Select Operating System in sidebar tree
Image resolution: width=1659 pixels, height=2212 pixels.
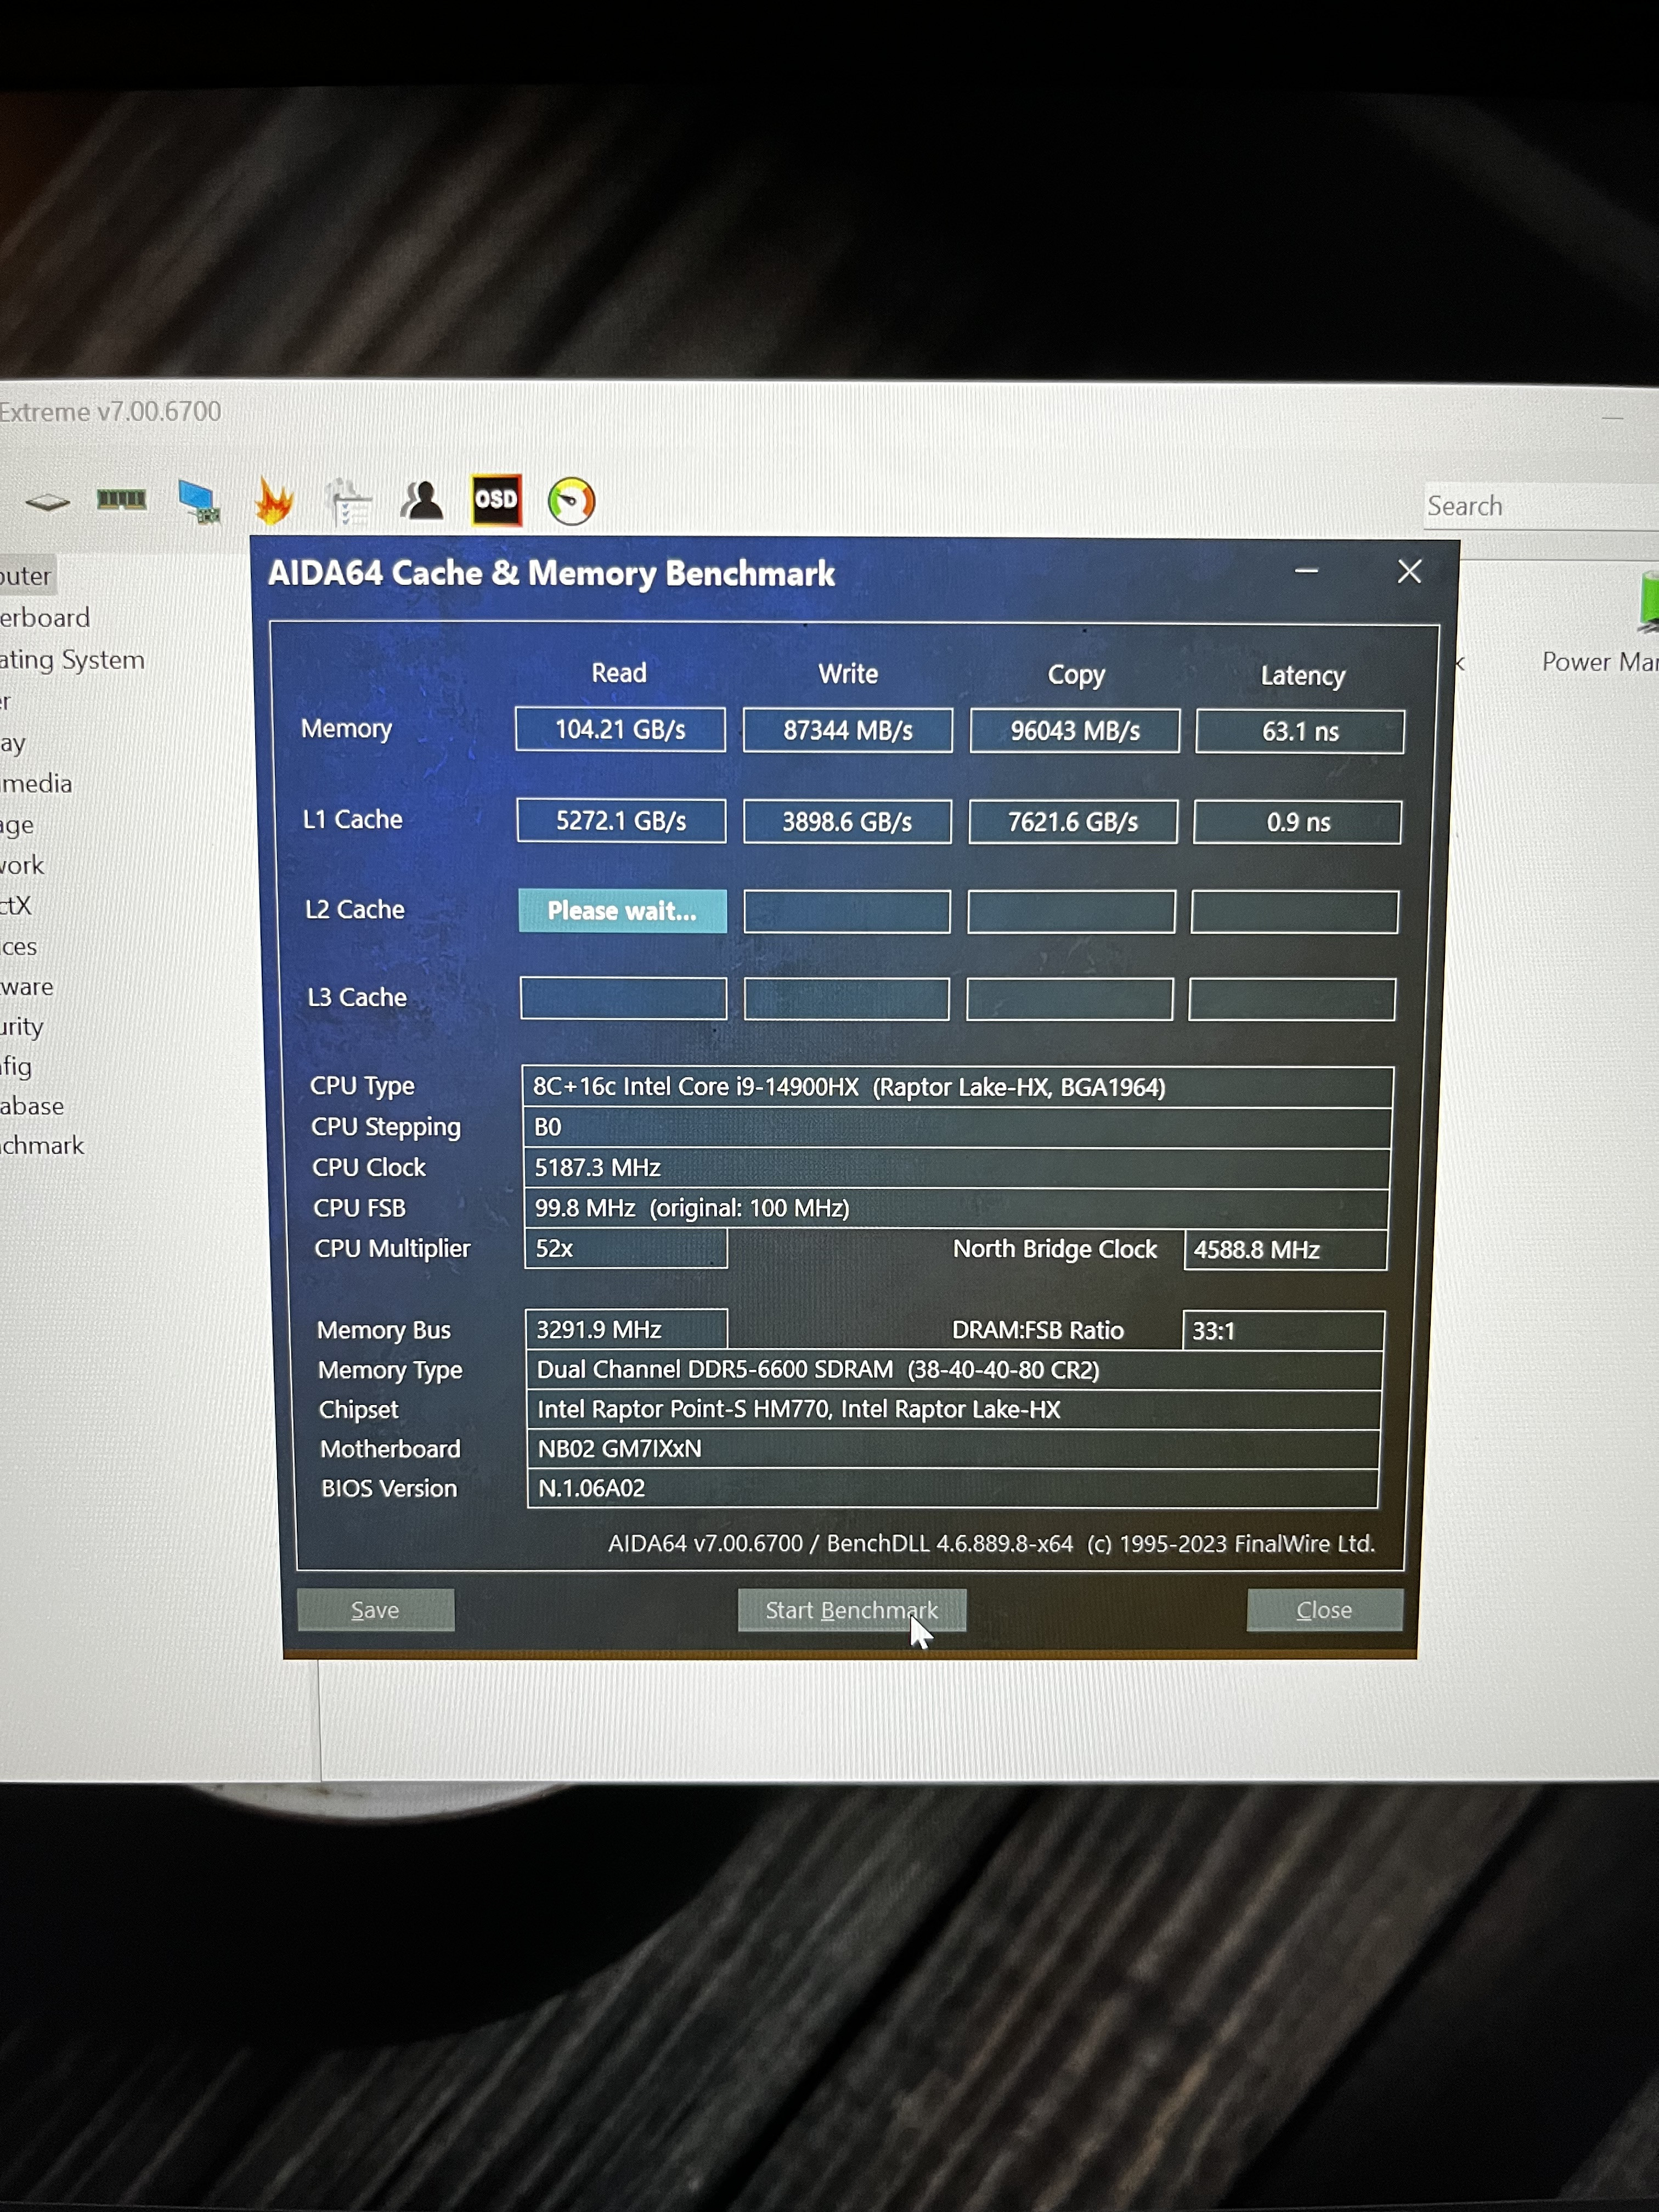72,660
